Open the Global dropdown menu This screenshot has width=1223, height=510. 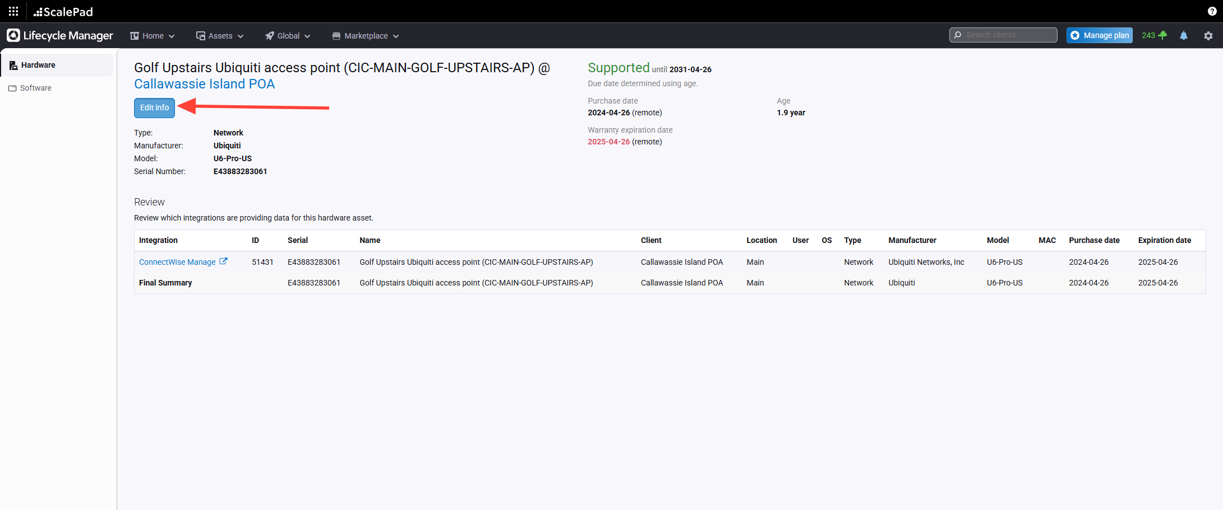coord(288,36)
